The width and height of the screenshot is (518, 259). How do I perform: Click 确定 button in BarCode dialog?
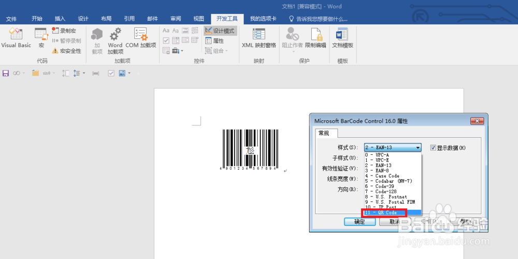tap(360, 222)
